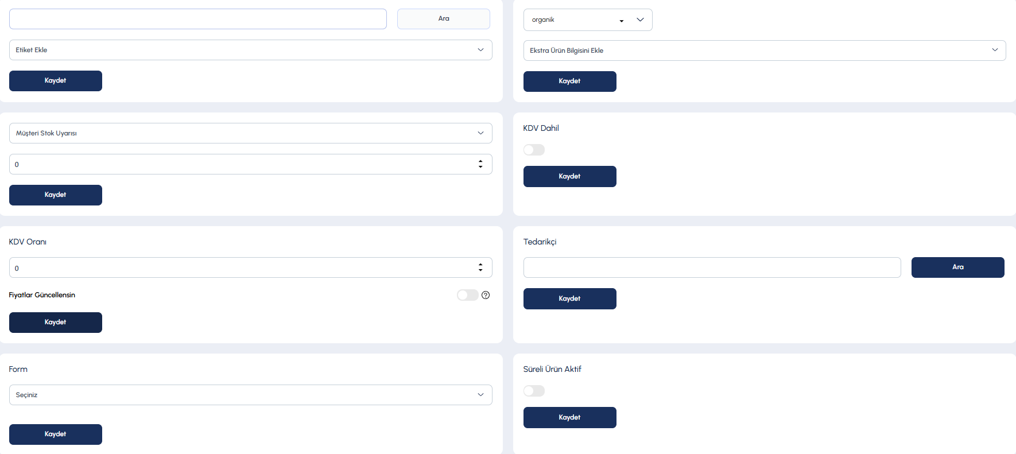Screen dimensions: 1016x454
Task: Toggle the Süreli Ürün Aktif switch
Action: [534, 391]
